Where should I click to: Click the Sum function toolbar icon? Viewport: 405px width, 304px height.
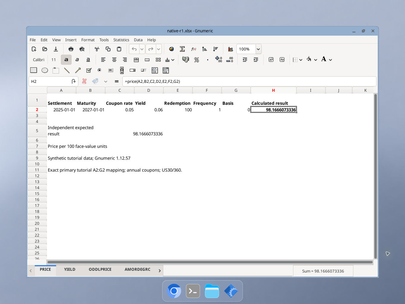coord(182,49)
